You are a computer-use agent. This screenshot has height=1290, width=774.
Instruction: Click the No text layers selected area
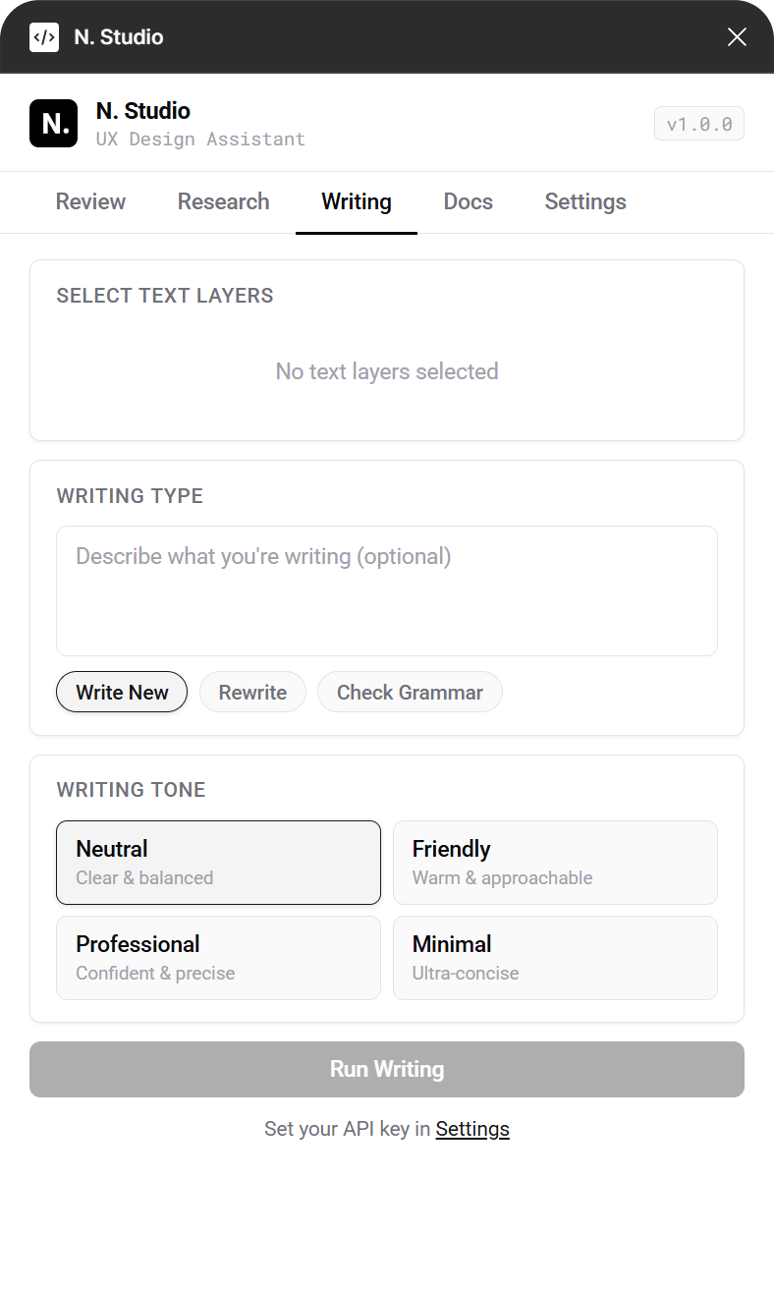387,371
